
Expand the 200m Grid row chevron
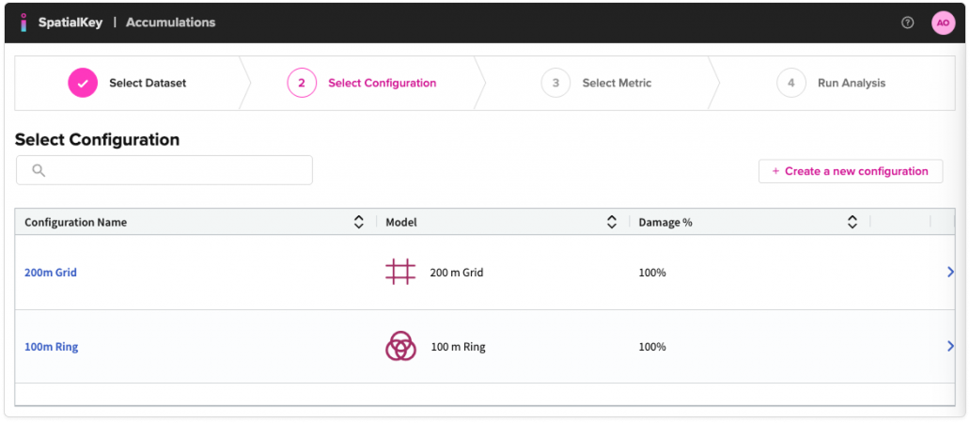[x=950, y=273]
